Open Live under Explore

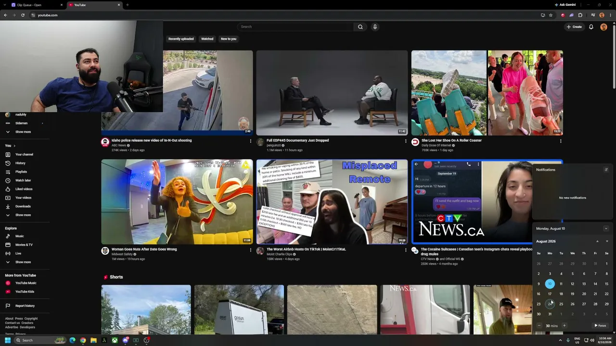tap(18, 253)
